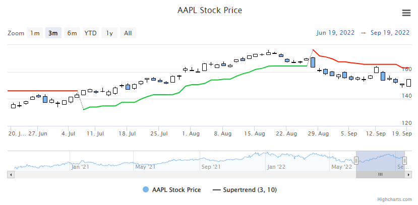The height and width of the screenshot is (205, 418).
Task: Click the left navigator range handle
Action: (356, 161)
